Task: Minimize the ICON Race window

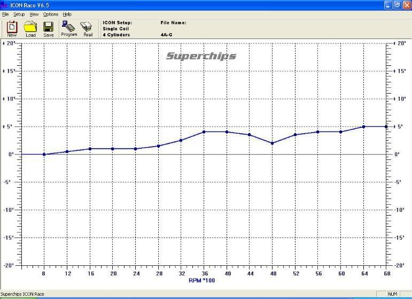Action: pyautogui.click(x=388, y=5)
